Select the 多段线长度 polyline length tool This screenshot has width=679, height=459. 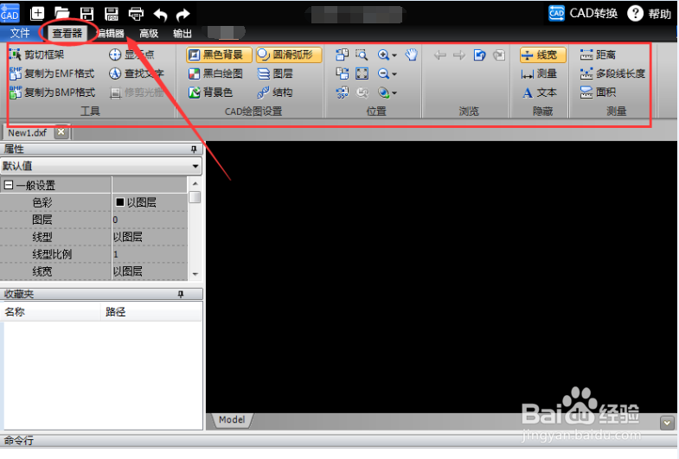click(612, 73)
